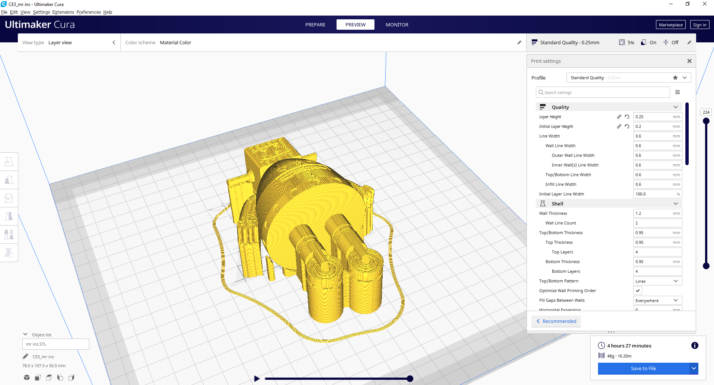Click the lower layer slider handle
The height and width of the screenshot is (385, 714).
click(x=706, y=266)
